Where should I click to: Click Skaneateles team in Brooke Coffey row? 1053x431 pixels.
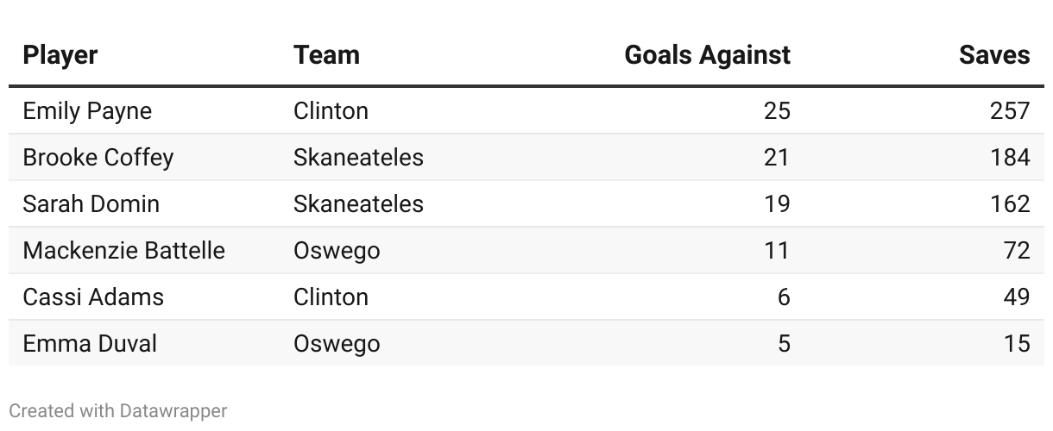[358, 158]
